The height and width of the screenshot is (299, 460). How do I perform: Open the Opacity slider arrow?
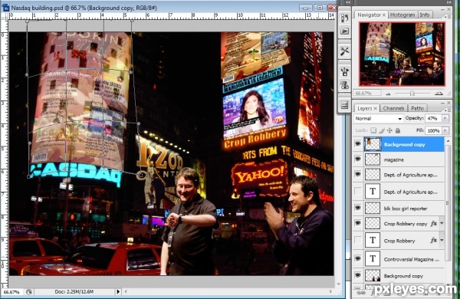445,118
